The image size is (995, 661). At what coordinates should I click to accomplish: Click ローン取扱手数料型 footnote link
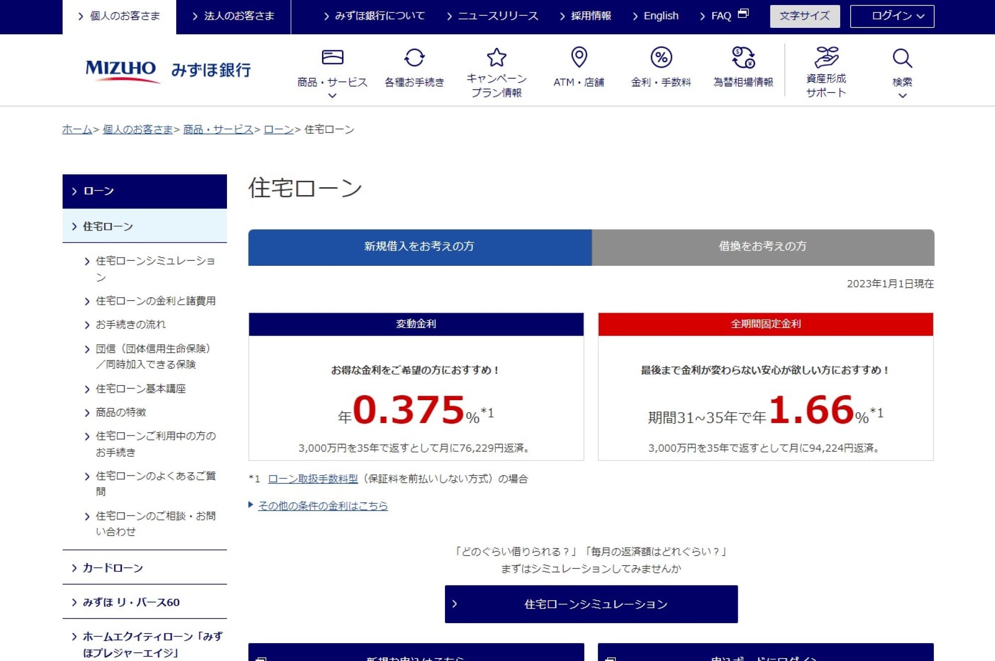(313, 479)
